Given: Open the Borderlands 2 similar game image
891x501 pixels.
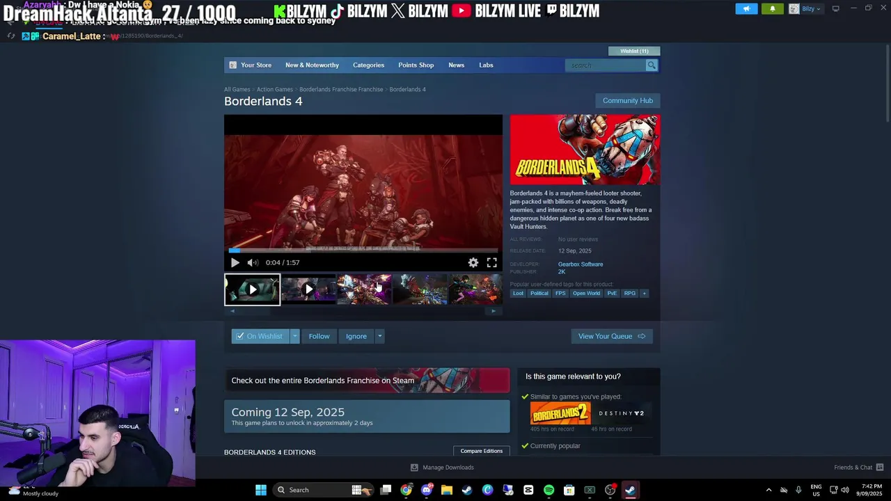Looking at the screenshot, I should tap(560, 413).
